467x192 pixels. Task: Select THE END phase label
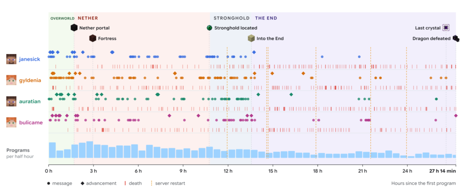click(x=266, y=18)
